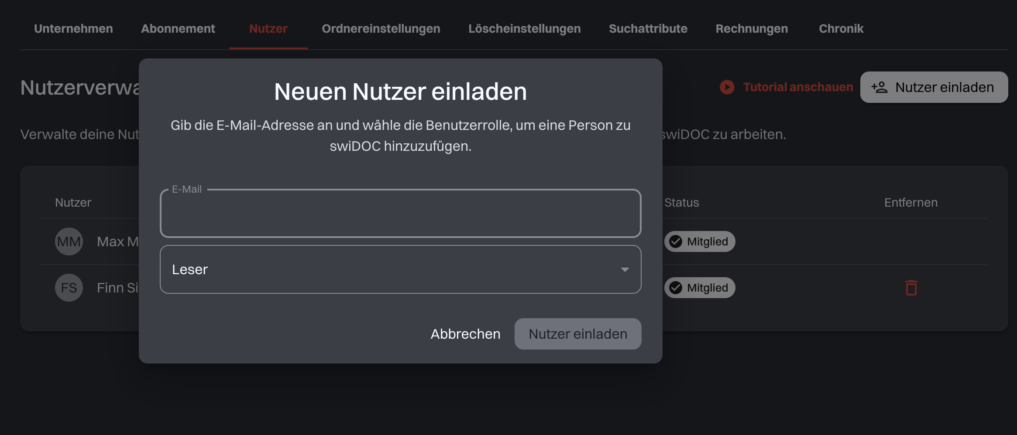Click checkmark icon in first Mitglied badge

click(x=676, y=241)
